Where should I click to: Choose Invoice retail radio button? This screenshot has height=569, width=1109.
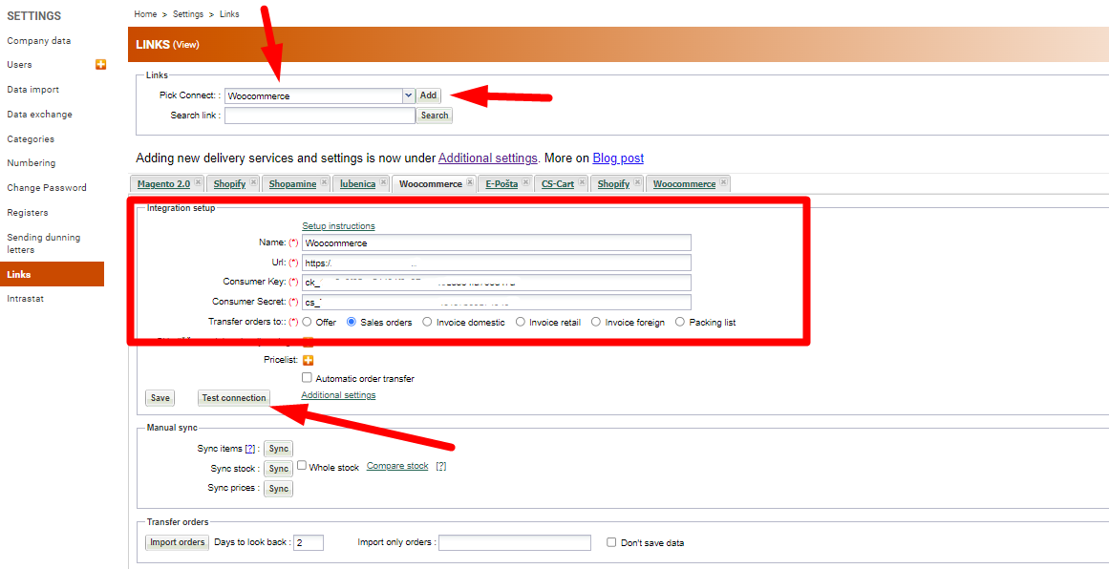(521, 322)
